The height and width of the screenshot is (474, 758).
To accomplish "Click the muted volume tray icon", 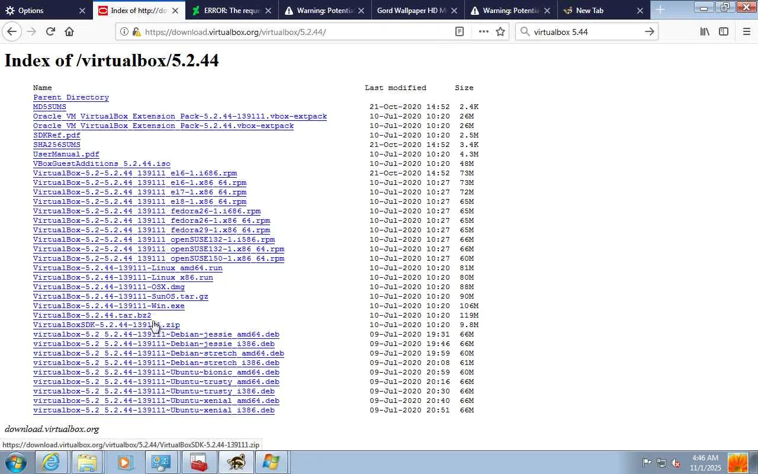I will coord(676,463).
